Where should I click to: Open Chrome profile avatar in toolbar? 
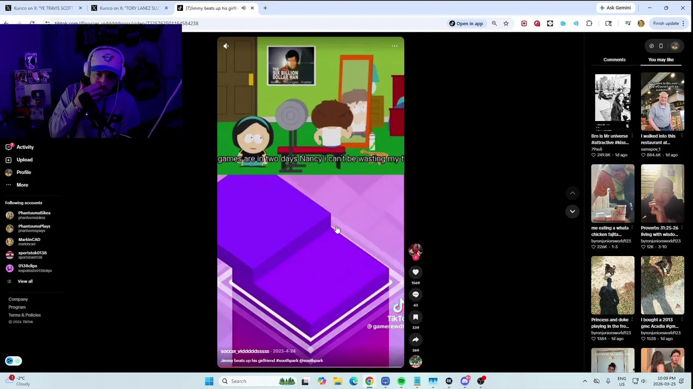[x=641, y=23]
